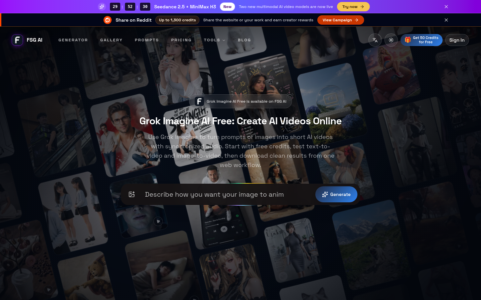Image resolution: width=481 pixels, height=300 pixels.
Task: Click the Grok Imagine AI Free headline
Action: click(x=240, y=121)
